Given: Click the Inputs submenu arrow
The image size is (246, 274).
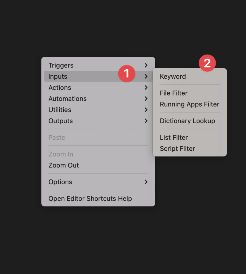Looking at the screenshot, I should [x=146, y=76].
